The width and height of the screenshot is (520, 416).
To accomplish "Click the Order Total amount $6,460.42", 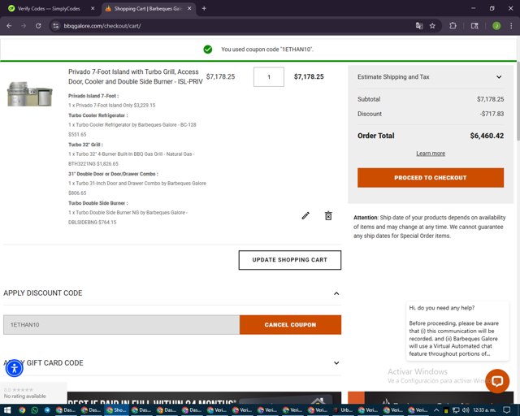I will (487, 136).
